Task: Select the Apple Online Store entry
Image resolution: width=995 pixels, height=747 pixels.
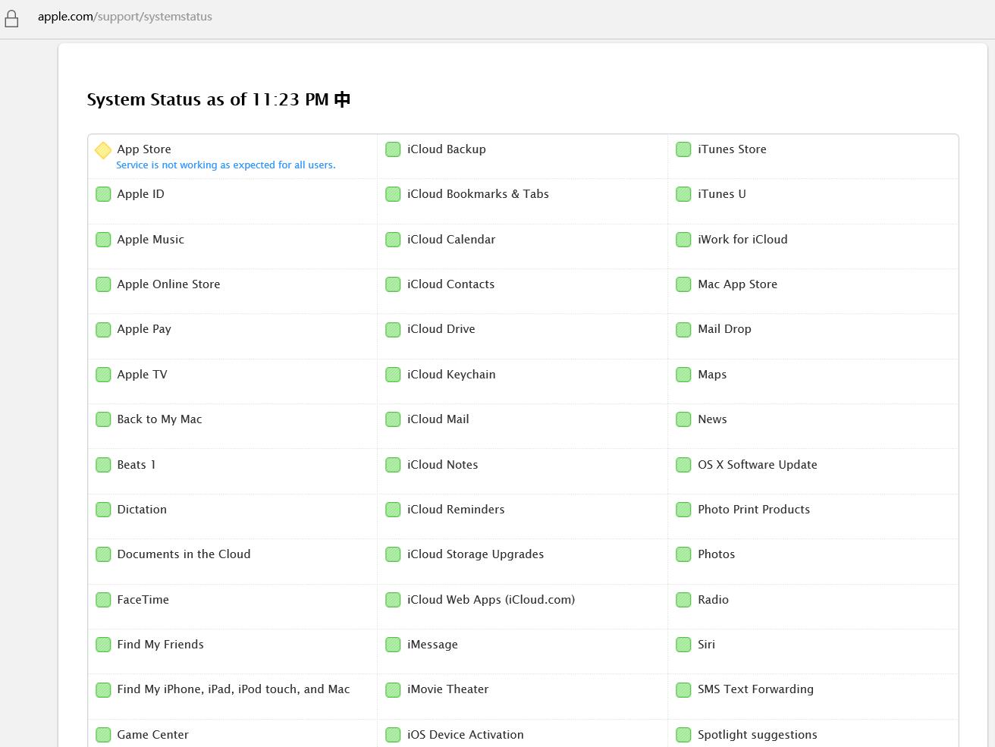Action: click(x=168, y=284)
